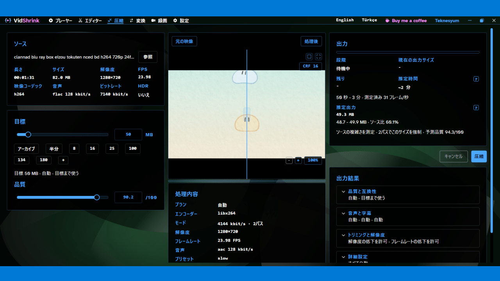The width and height of the screenshot is (500, 281).
Task: Add a custom size preset with plus
Action: pyautogui.click(x=63, y=160)
